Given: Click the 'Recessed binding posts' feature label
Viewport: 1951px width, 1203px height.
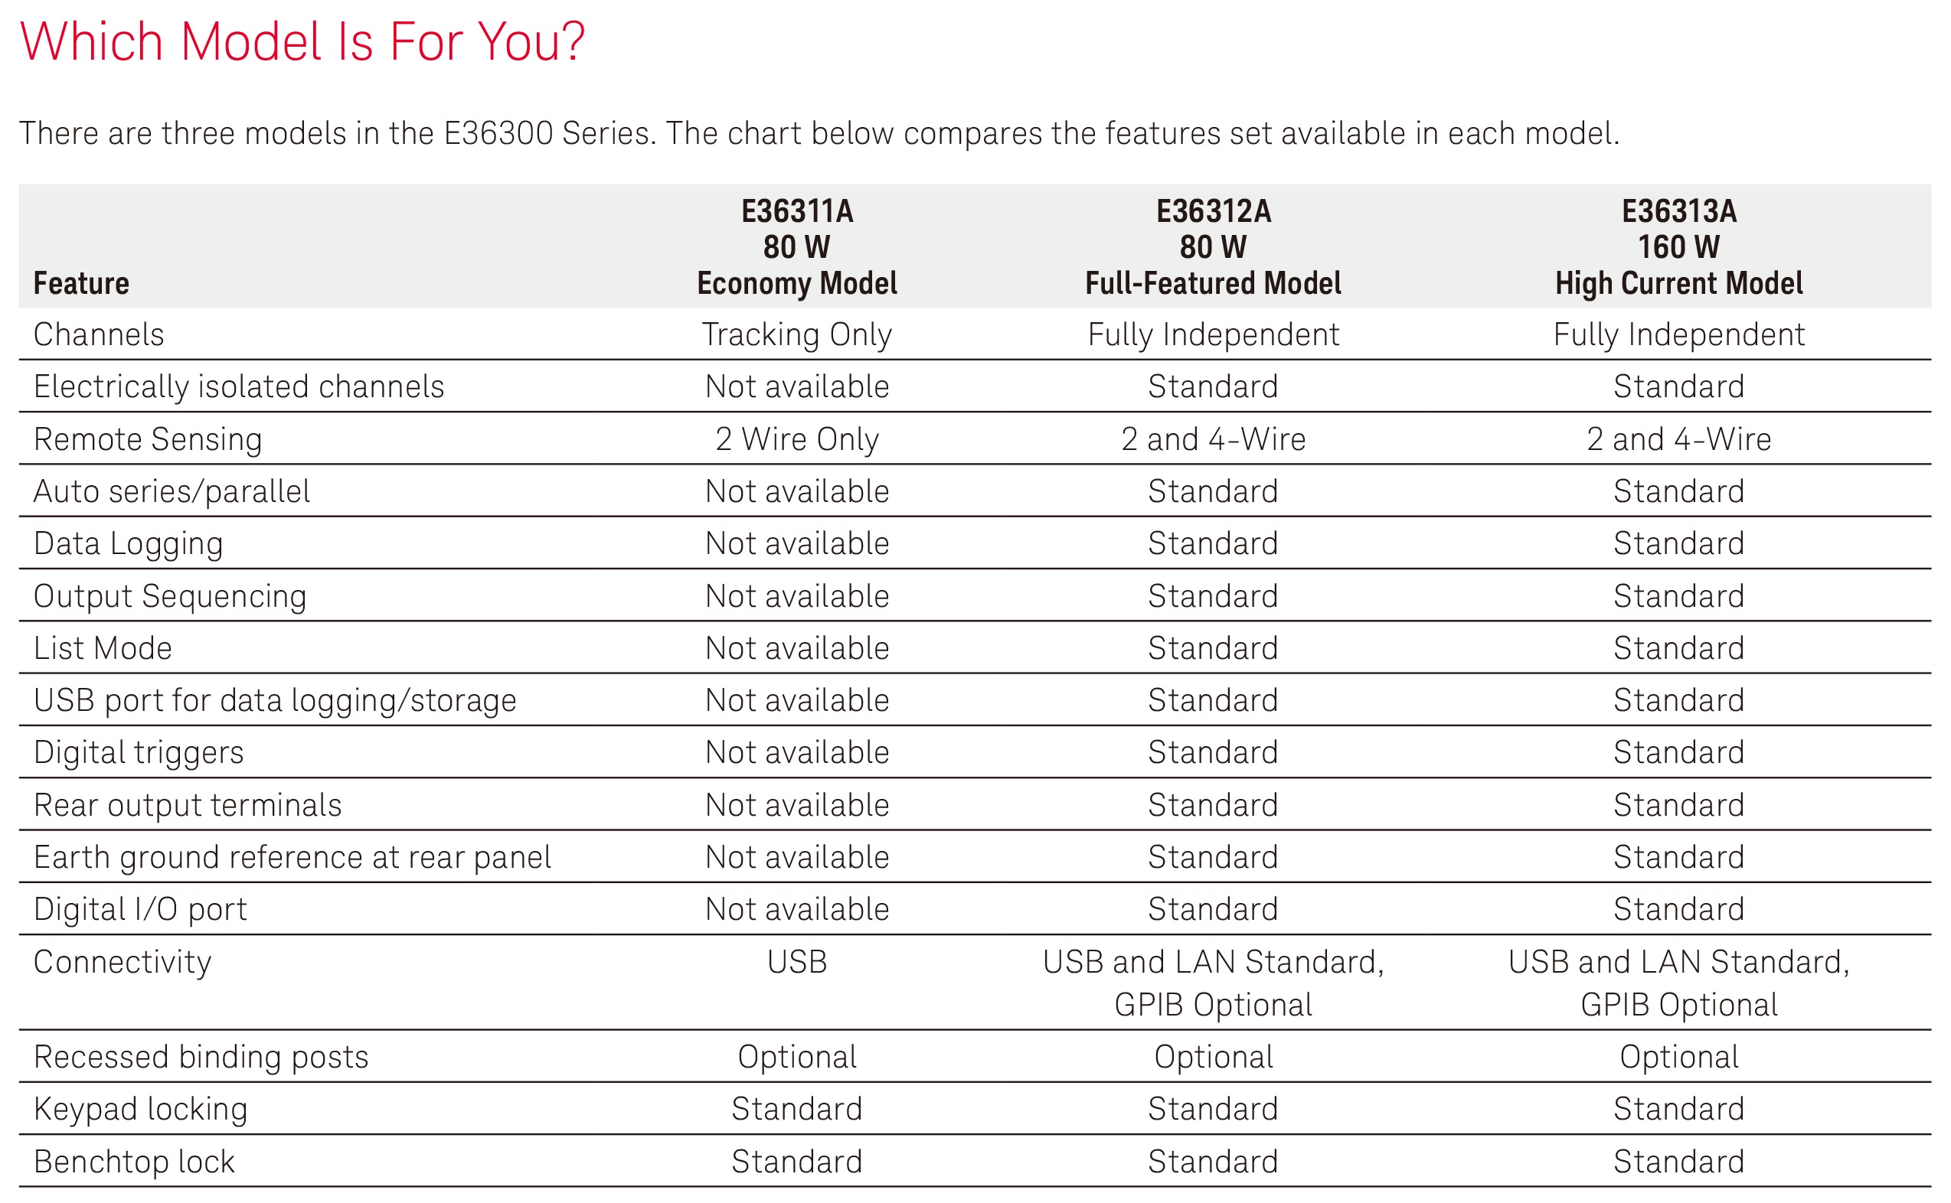Looking at the screenshot, I should [201, 1058].
